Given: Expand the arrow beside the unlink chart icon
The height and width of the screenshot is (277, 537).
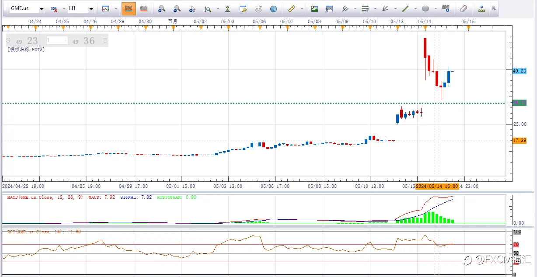Looking at the screenshot, I should (x=63, y=9).
